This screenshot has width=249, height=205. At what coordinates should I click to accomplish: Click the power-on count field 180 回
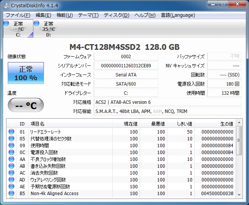coord(224,84)
